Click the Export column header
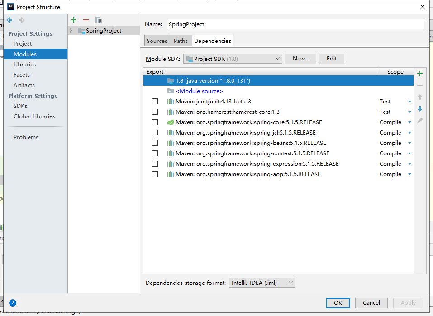 point(155,72)
